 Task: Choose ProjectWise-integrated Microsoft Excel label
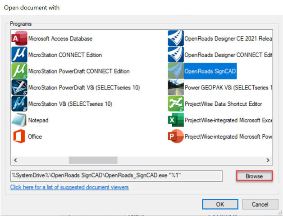pos(228,120)
